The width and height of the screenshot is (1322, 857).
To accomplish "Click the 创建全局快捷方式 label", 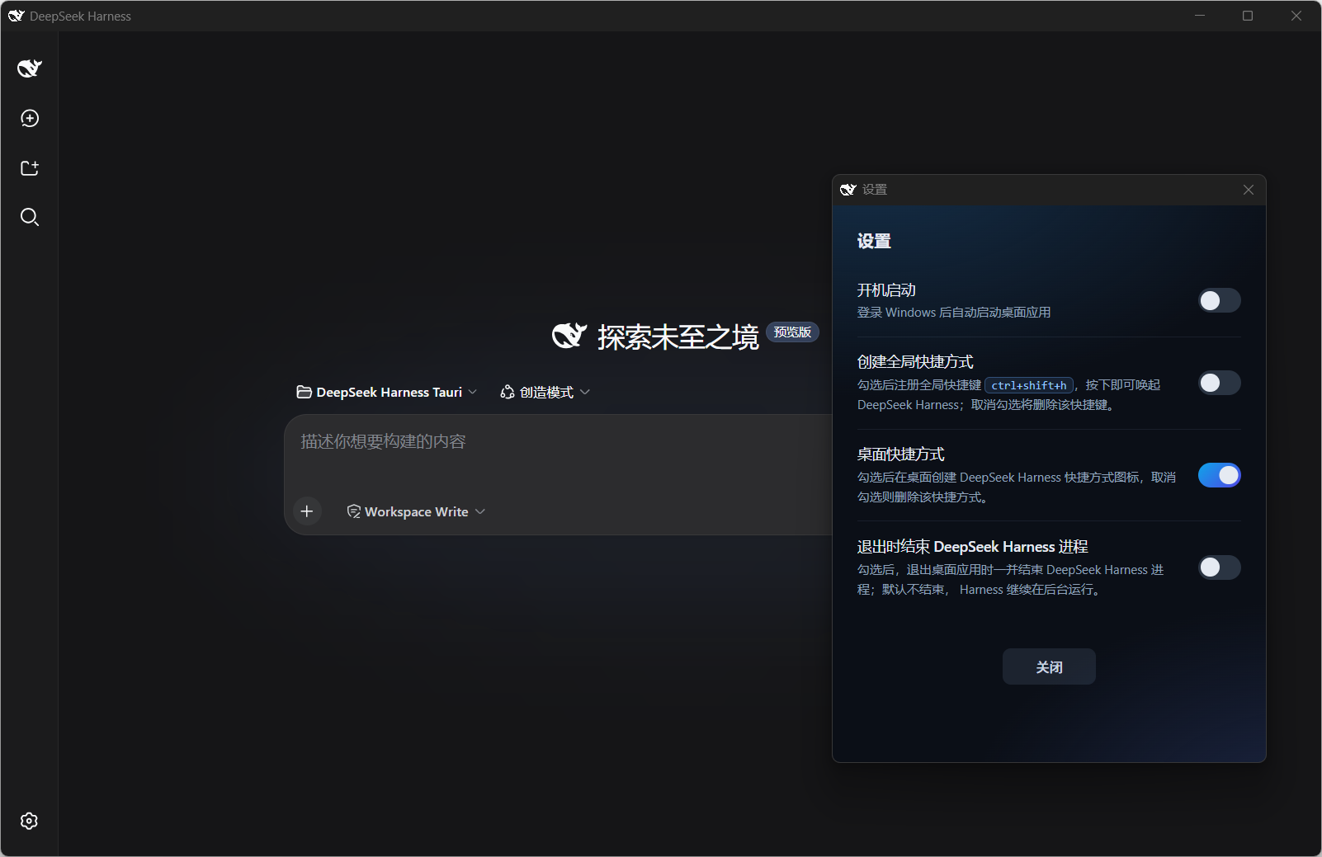I will pos(915,362).
